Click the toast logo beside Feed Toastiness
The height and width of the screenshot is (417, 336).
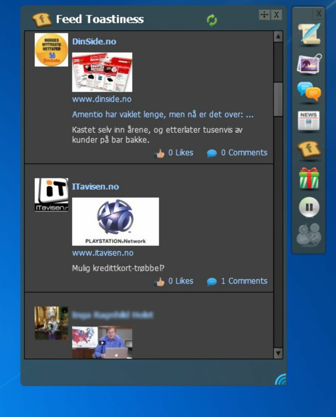click(x=42, y=20)
